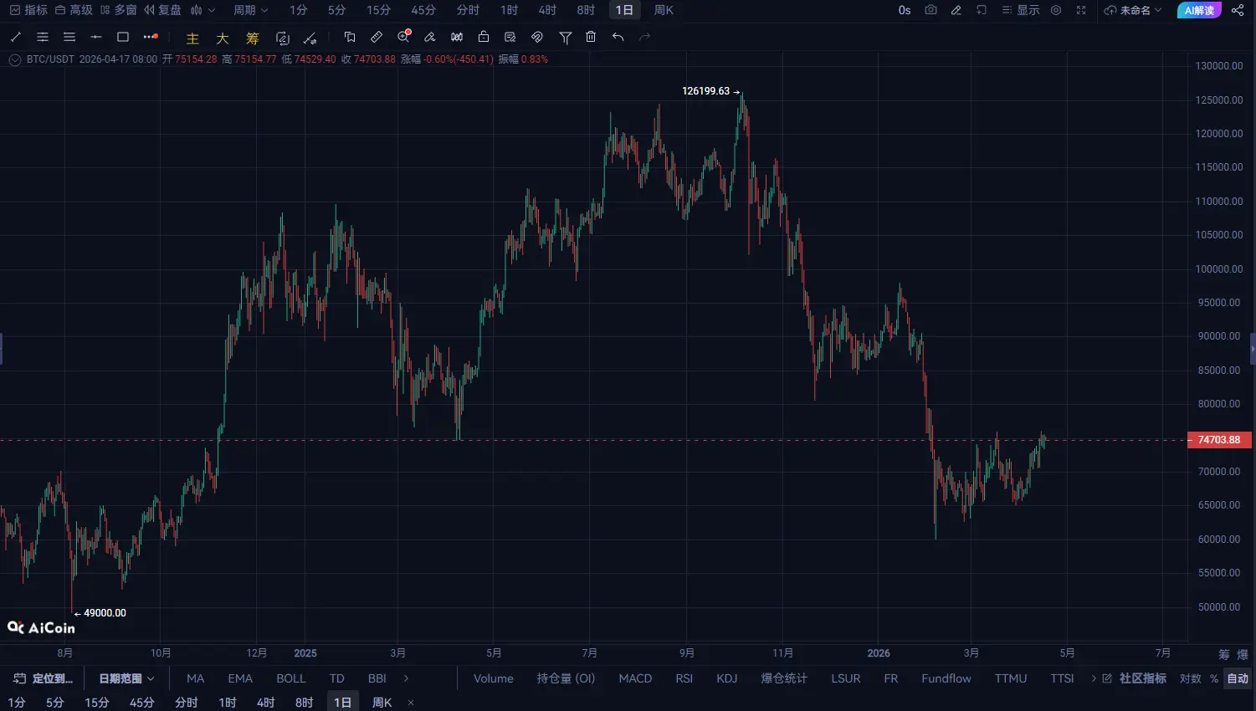The image size is (1256, 711).
Task: Toggle the Volume sub-indicator
Action: [494, 678]
